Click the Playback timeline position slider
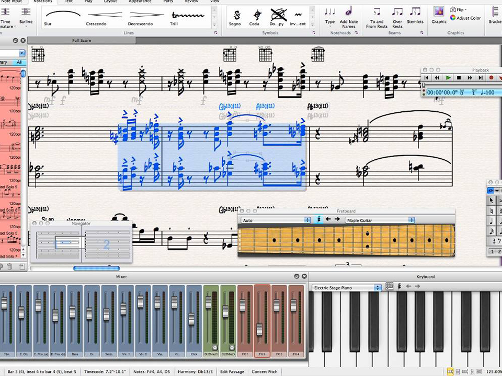 423,86
